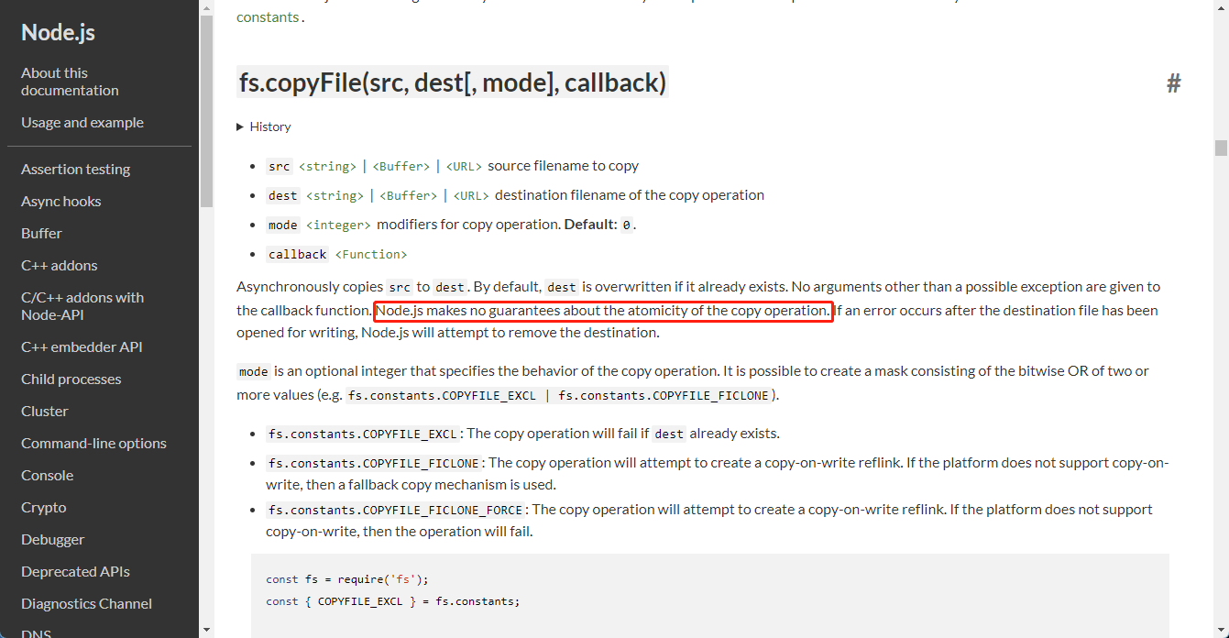Open Assertion testing docs
The width and height of the screenshot is (1229, 638).
[75, 170]
